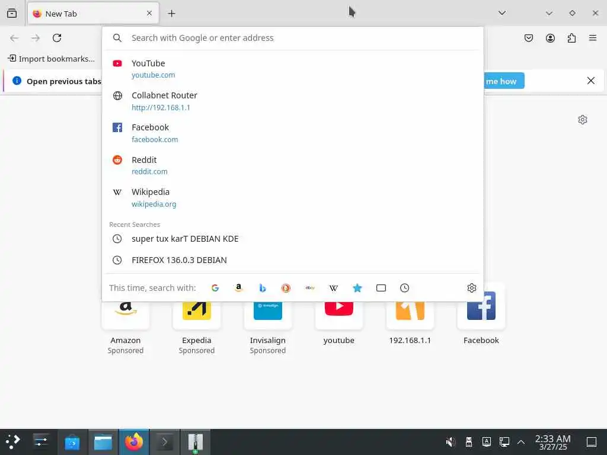This screenshot has height=455, width=607.
Task: Search open tabs via tab icon
Action: pos(381,288)
